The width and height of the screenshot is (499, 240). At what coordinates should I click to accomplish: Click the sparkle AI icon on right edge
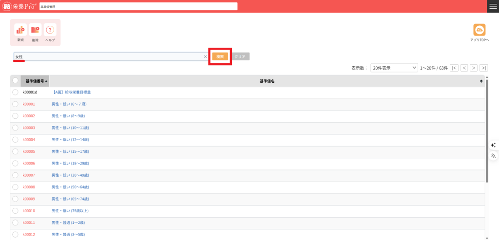tap(493, 145)
